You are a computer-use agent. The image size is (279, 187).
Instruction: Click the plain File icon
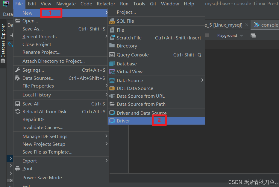pos(112,30)
